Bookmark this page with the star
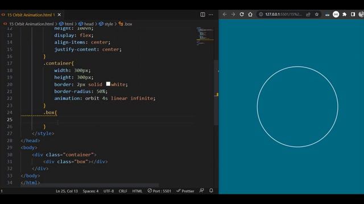Screen dimensions: 364x204 (317, 14)
